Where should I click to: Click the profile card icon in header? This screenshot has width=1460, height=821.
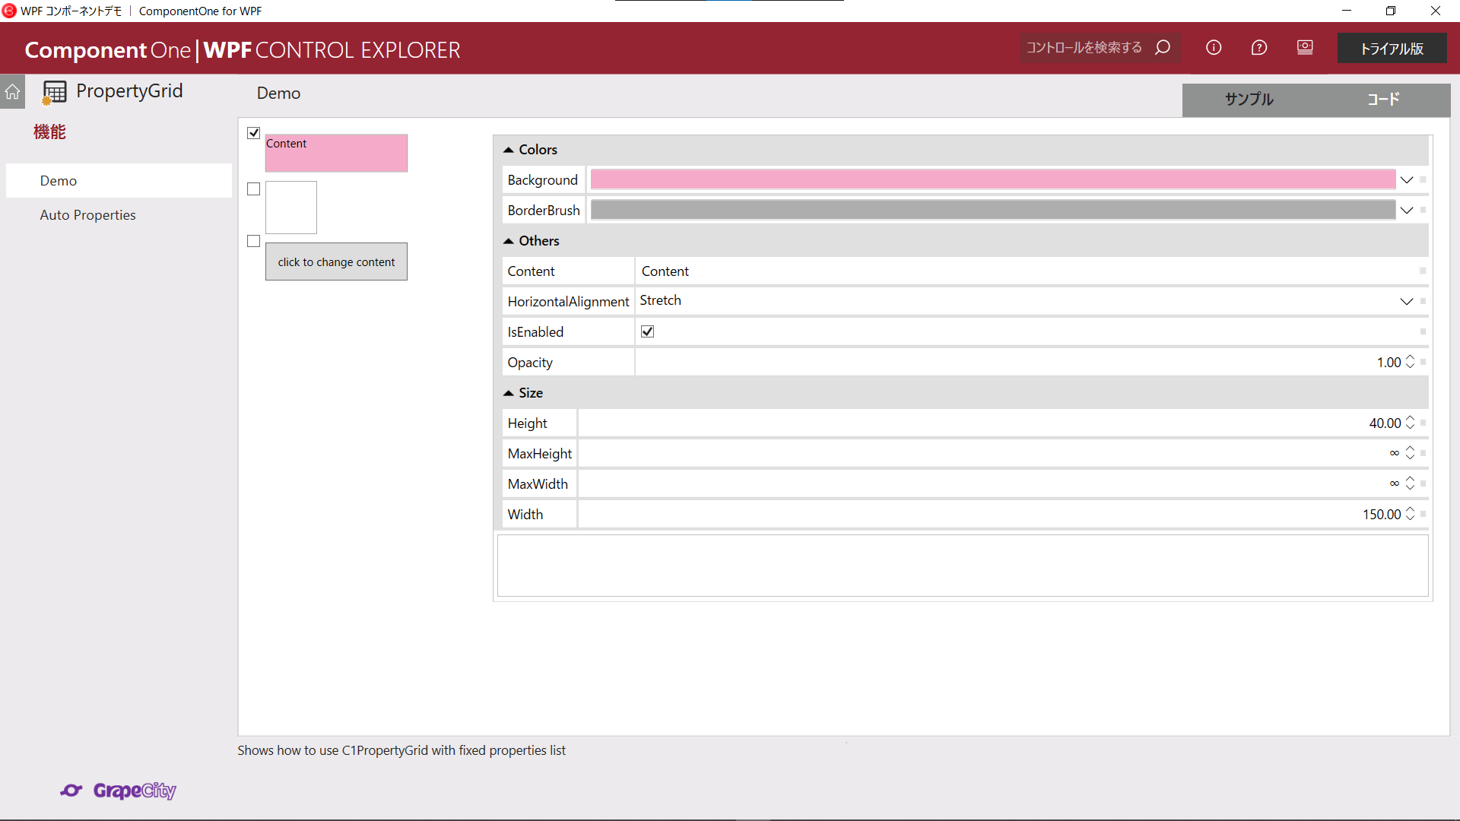click(1305, 48)
